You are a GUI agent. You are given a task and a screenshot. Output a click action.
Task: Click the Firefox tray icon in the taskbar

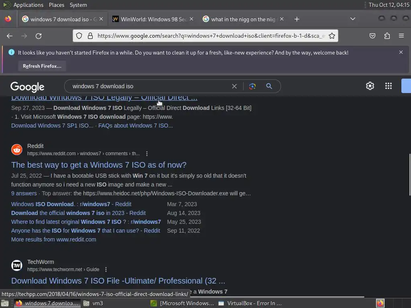click(380, 303)
